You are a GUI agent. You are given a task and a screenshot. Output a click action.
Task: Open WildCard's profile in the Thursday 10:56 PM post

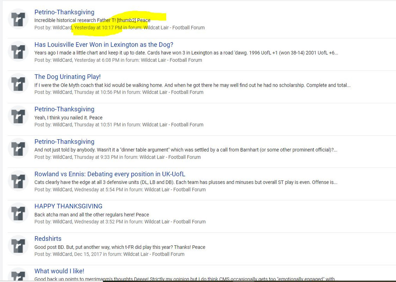pos(62,92)
